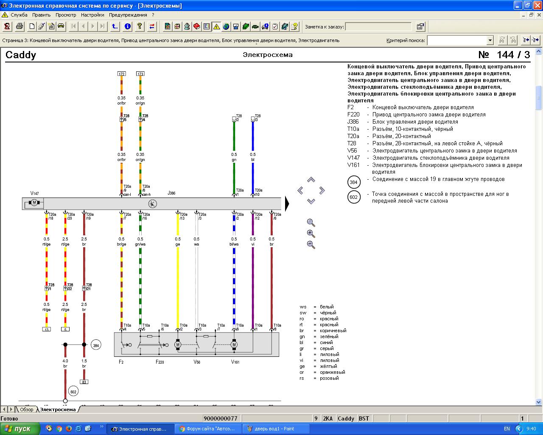This screenshot has height=435, width=543.
Task: Click the 2KA status bar entry
Action: (328, 418)
